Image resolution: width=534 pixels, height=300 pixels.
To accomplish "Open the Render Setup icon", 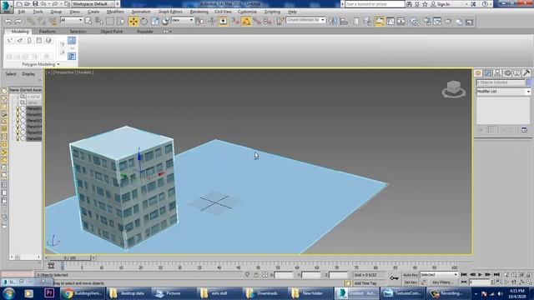I will click(426, 22).
